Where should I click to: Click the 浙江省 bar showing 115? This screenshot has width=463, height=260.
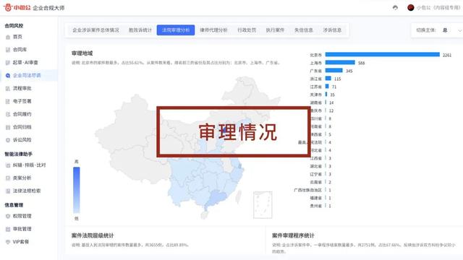tap(328, 79)
